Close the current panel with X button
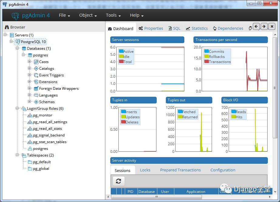Screen dimensions: 280x202 pos(272,27)
